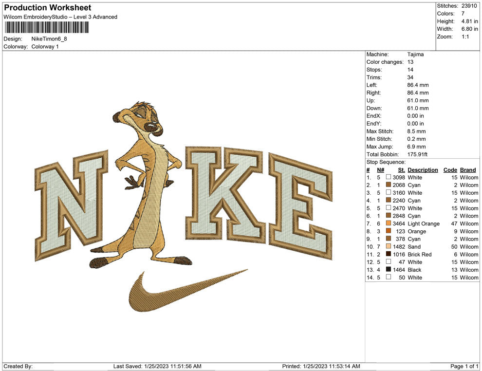
Task: Click the White swatch in stop row 14
Action: (388, 277)
